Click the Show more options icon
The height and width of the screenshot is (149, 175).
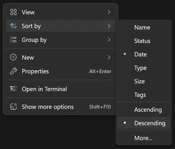point(13,107)
